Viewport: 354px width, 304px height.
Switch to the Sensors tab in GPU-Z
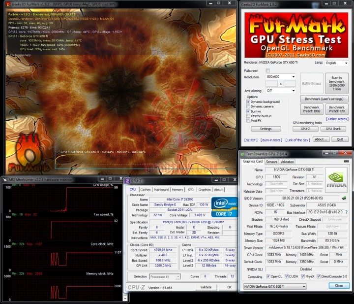point(271,162)
